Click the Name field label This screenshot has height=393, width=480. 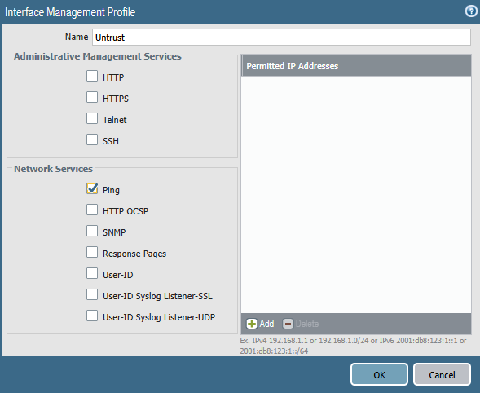click(77, 37)
